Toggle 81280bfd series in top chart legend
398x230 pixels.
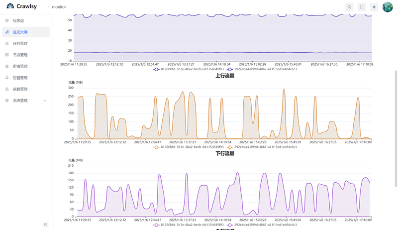click(189, 69)
